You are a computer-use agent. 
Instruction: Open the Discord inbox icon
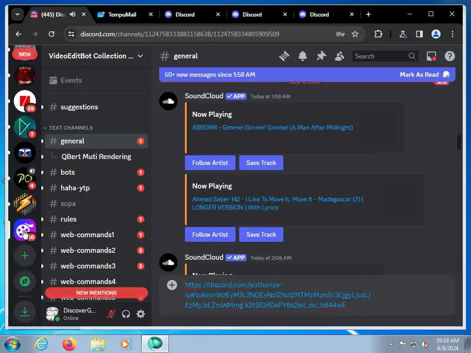pos(431,56)
